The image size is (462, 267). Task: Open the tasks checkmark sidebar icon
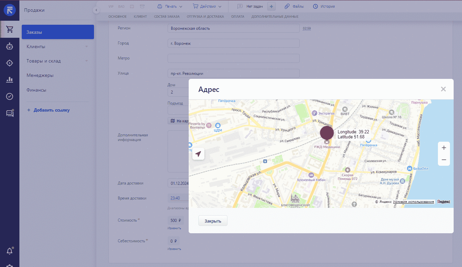[x=10, y=96]
